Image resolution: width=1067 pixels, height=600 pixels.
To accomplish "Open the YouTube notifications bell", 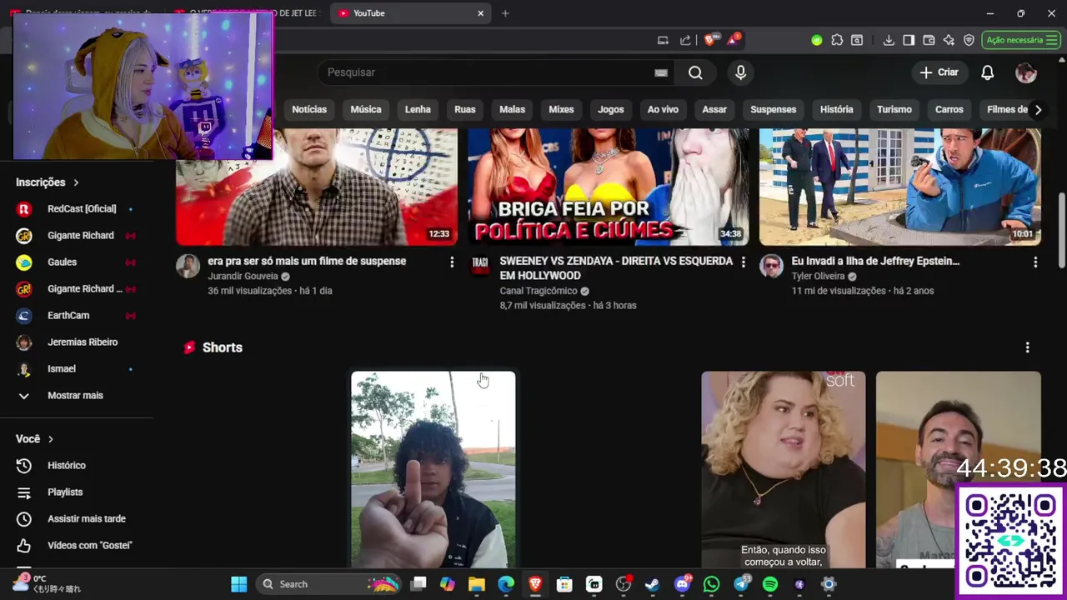I will click(x=987, y=72).
